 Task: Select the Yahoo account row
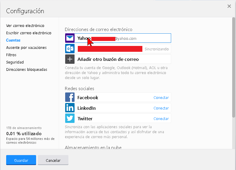118,38
